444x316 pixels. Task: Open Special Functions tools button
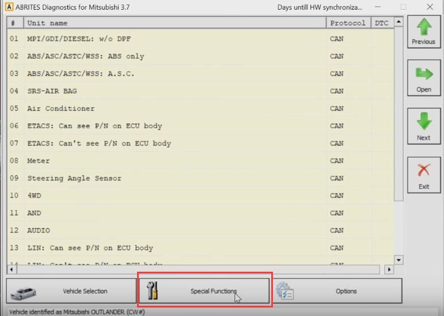(x=204, y=290)
